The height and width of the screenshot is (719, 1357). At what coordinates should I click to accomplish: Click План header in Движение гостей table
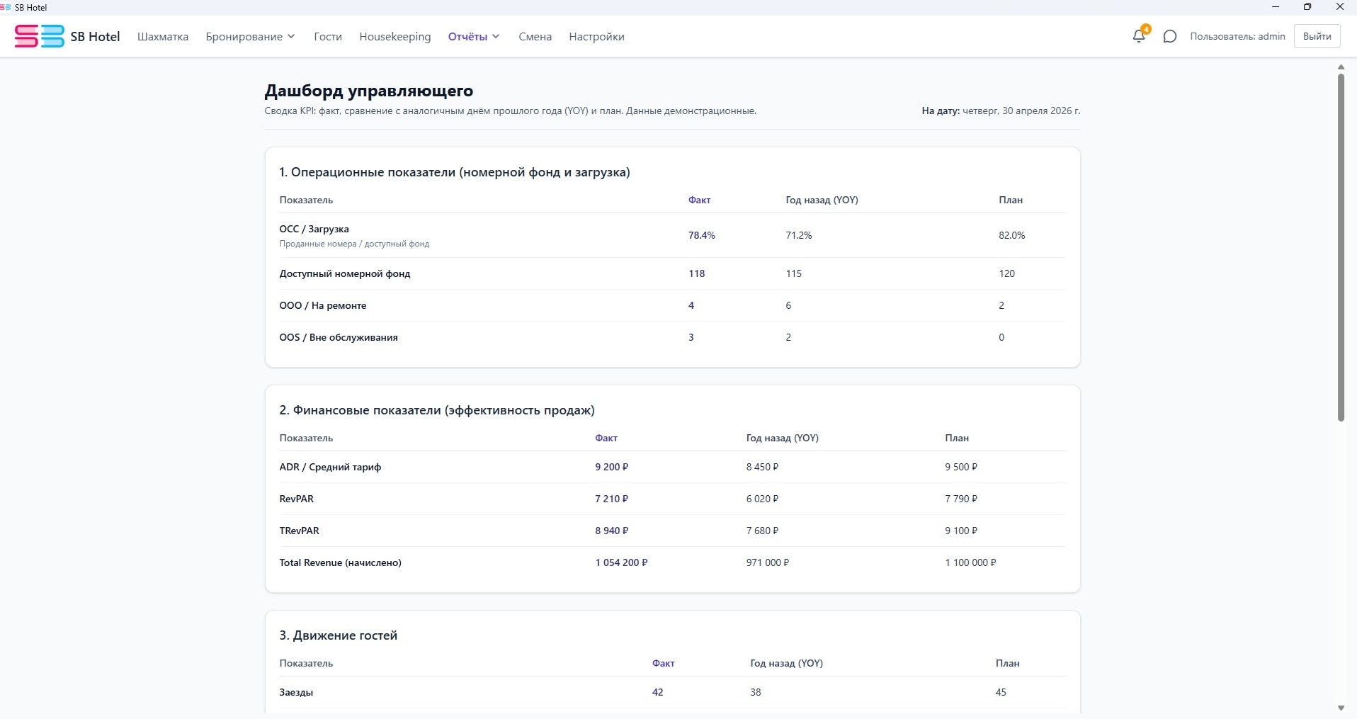click(x=1007, y=663)
